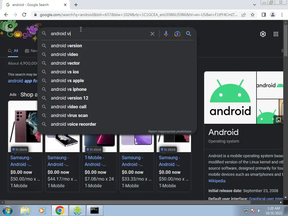Reload the current page
Image resolution: width=288 pixels, height=216 pixels.
point(24,15)
